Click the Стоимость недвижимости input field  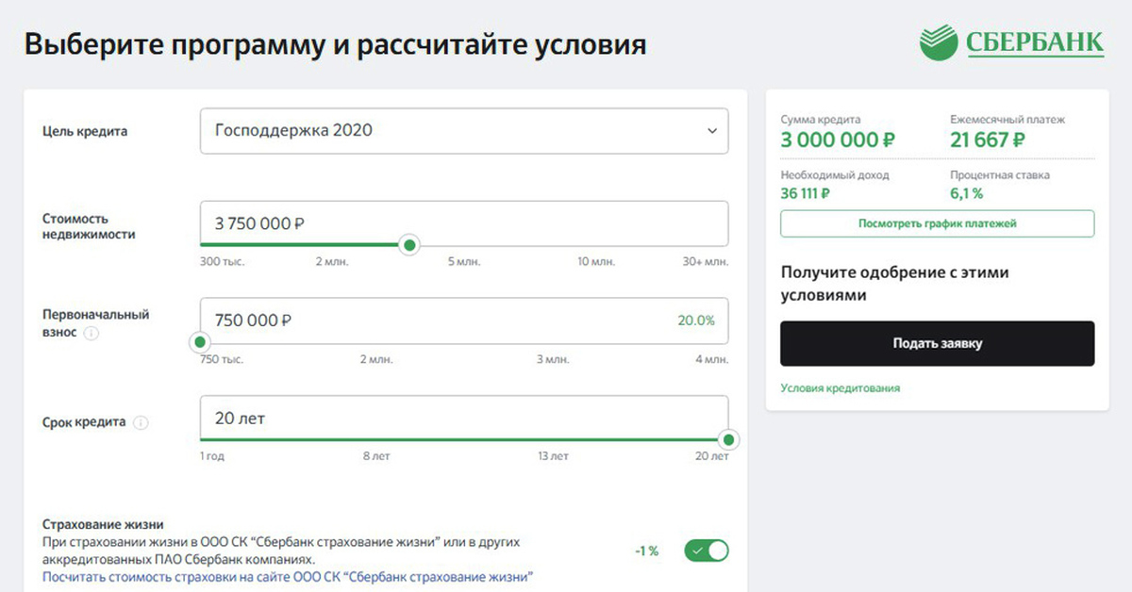click(463, 223)
